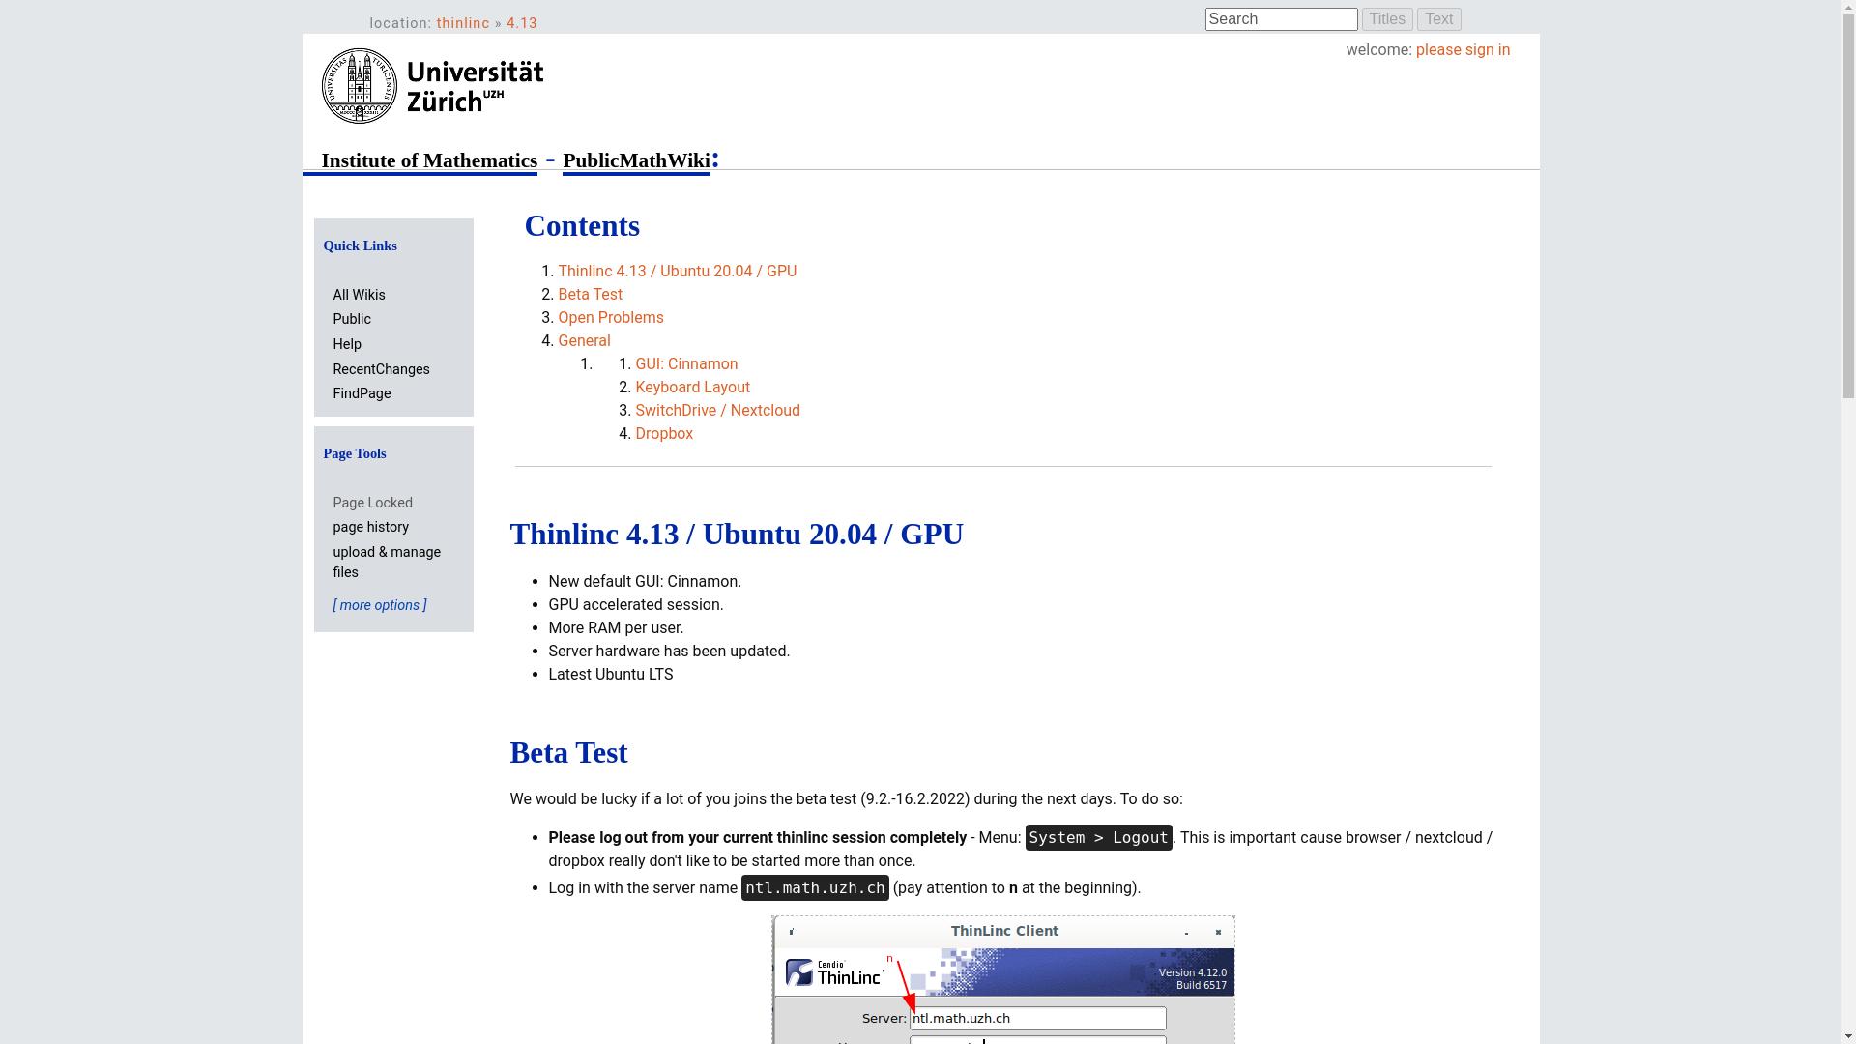Click the Text search button
1856x1044 pixels.
tap(1438, 19)
